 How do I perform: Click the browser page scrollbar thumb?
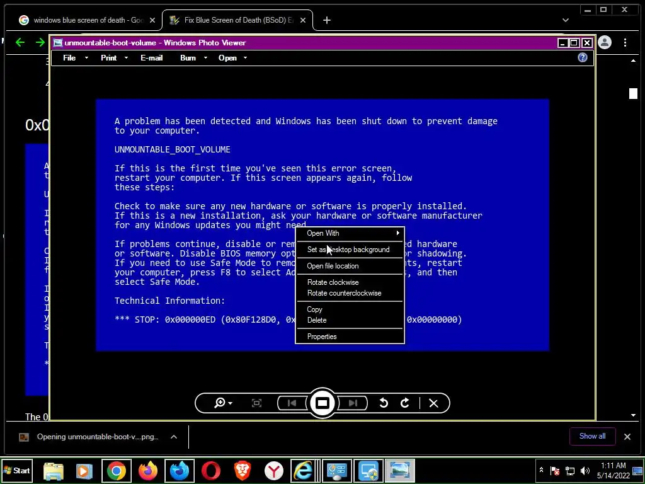633,93
